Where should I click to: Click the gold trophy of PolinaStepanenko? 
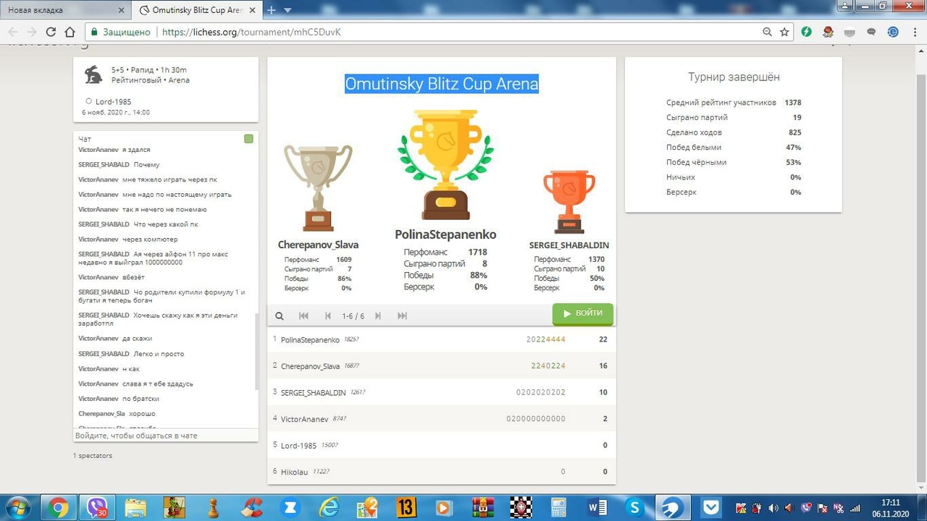(445, 165)
